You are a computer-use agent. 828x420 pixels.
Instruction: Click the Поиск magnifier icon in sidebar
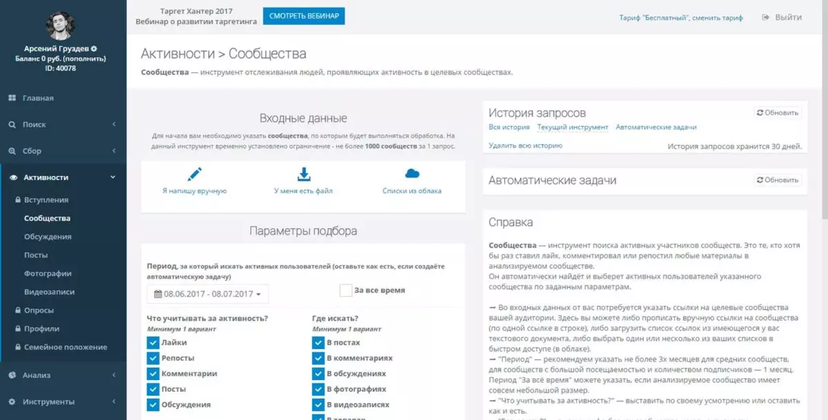12,125
